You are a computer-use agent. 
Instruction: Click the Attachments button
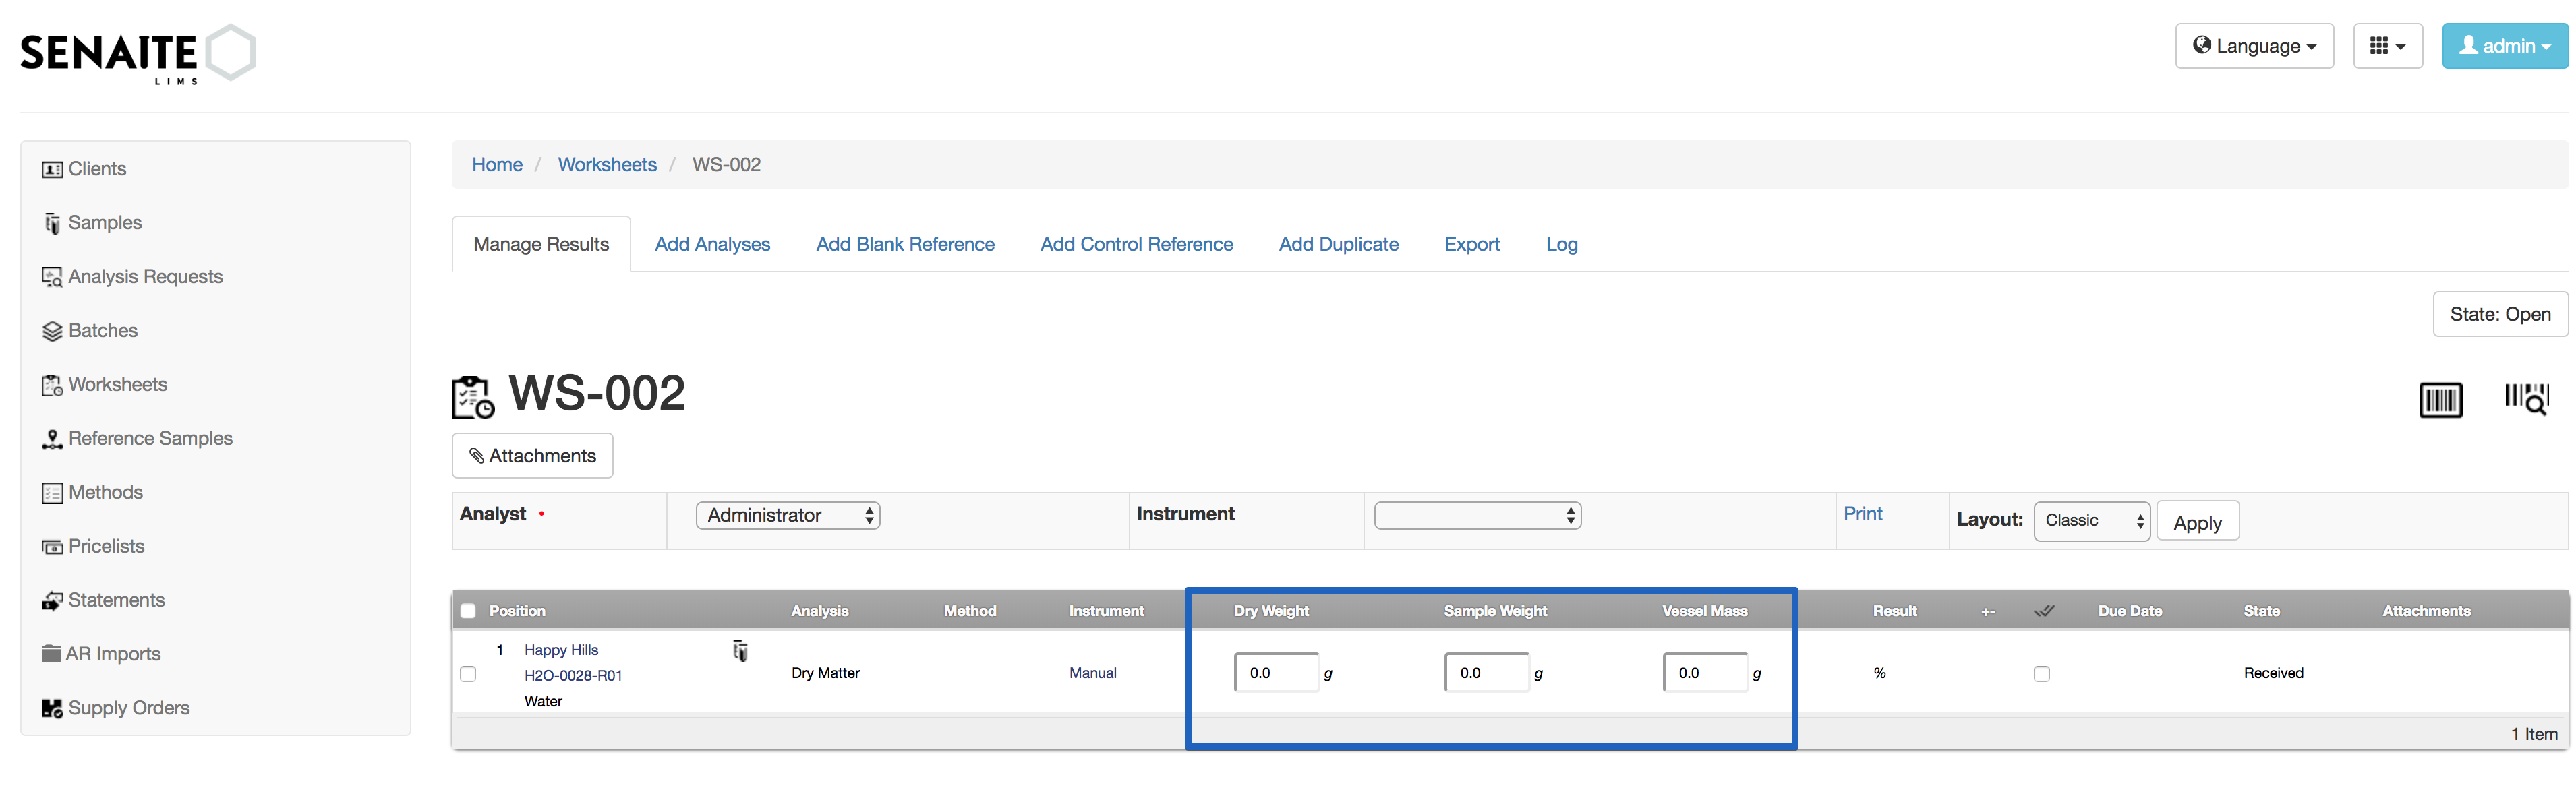[532, 456]
